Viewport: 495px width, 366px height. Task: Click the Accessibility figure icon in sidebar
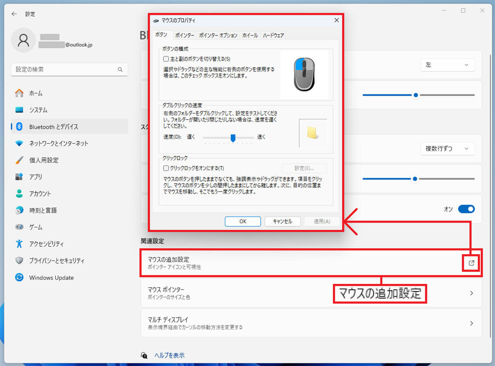coord(19,244)
